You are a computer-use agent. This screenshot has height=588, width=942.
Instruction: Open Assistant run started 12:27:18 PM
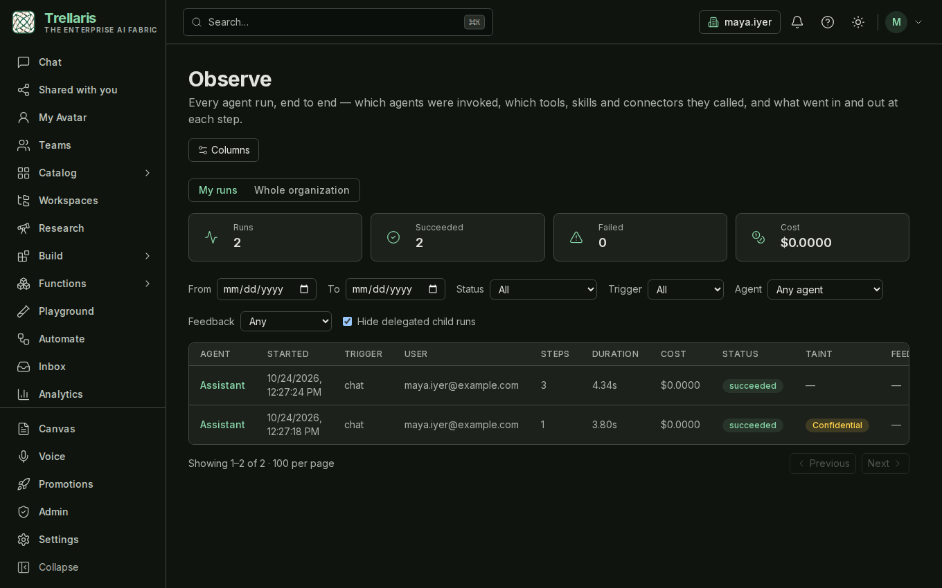pyautogui.click(x=222, y=425)
